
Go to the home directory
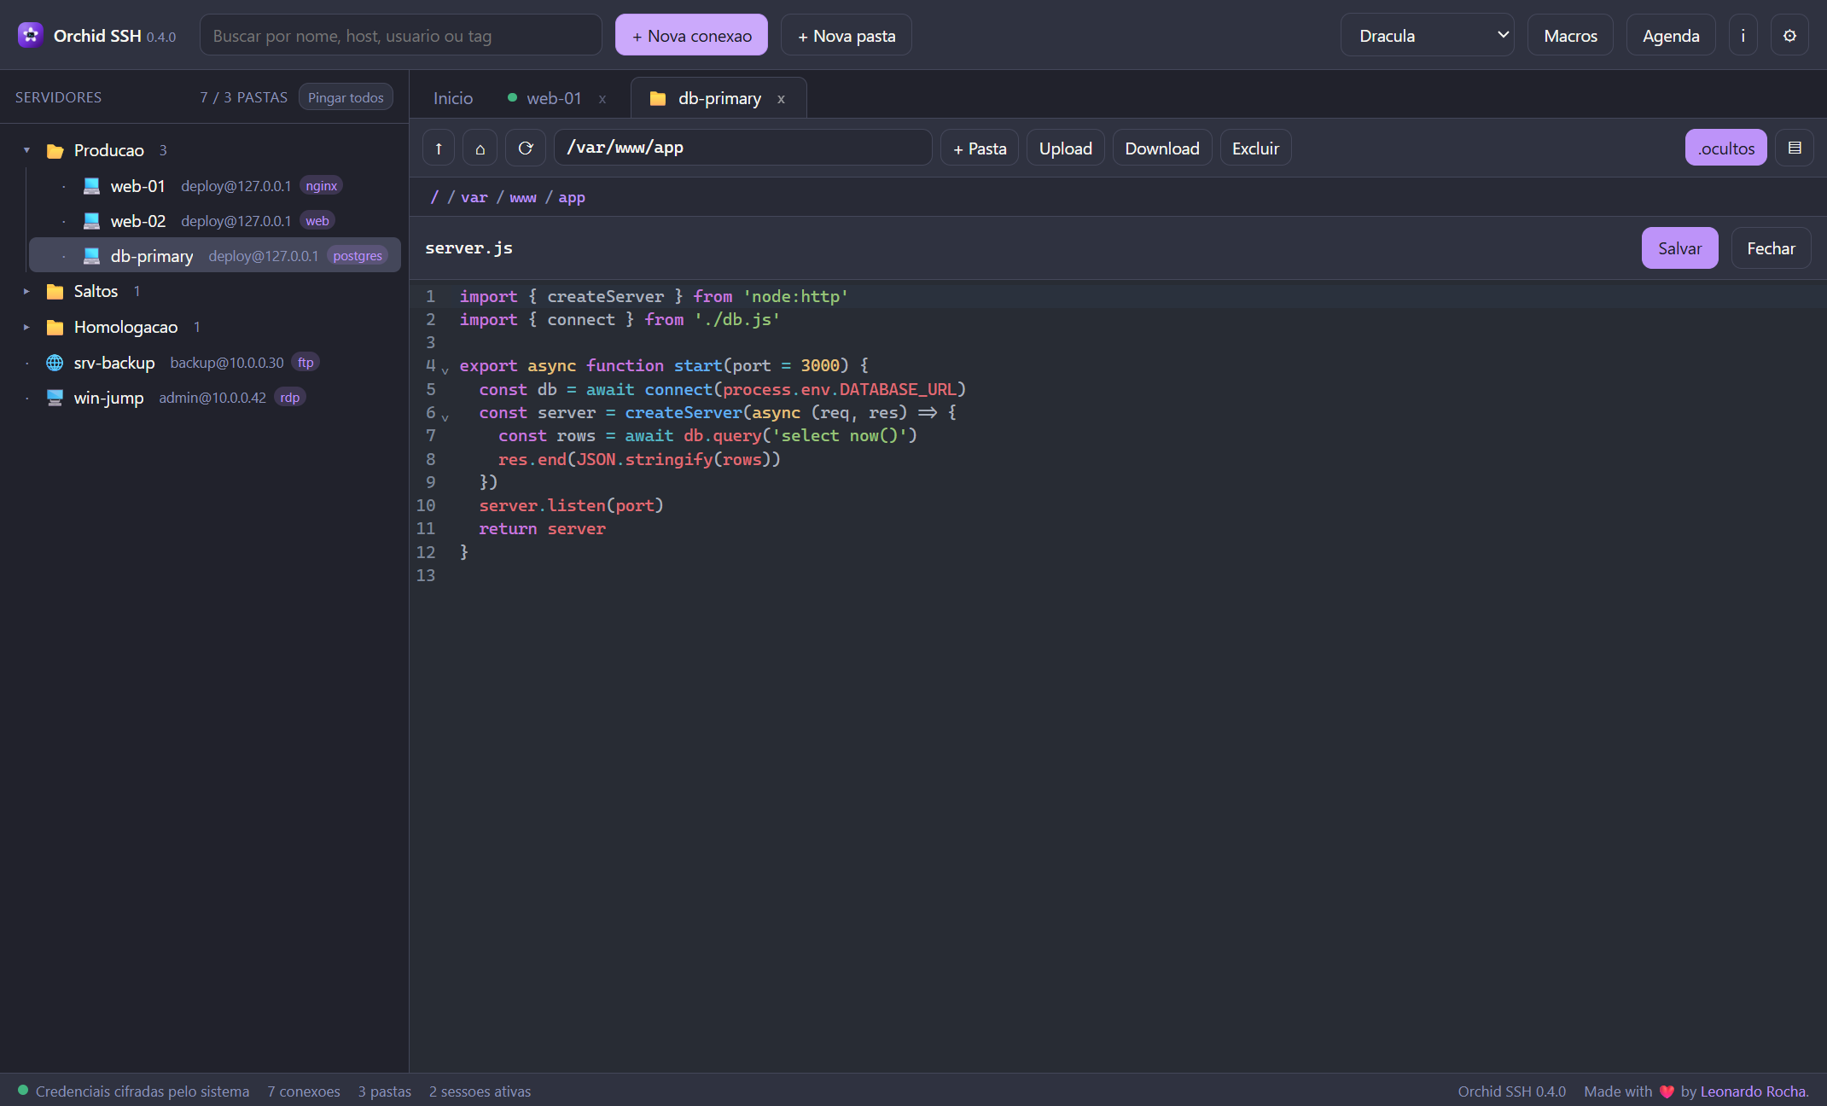click(480, 148)
